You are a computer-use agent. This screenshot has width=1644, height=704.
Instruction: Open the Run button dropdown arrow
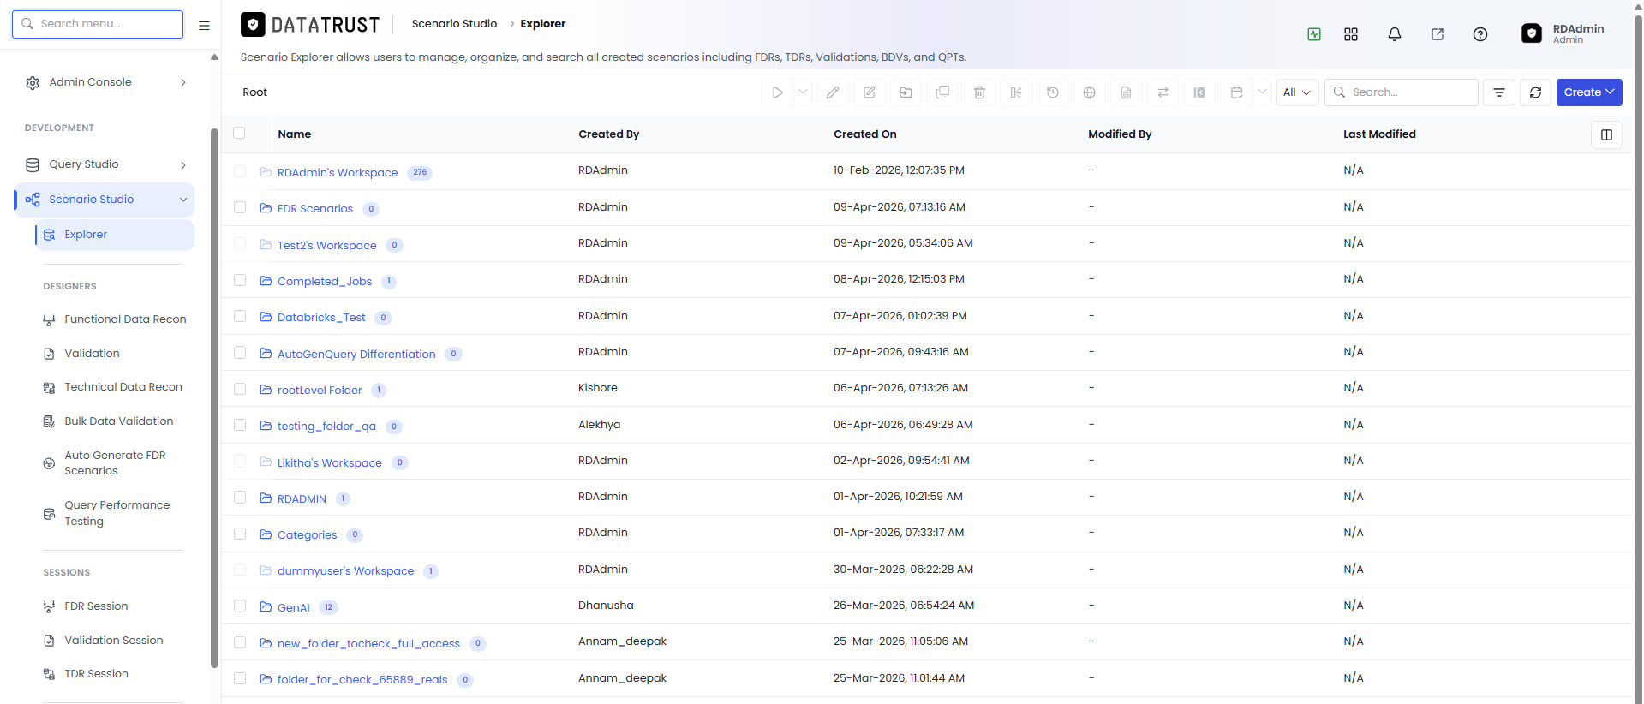click(x=803, y=92)
